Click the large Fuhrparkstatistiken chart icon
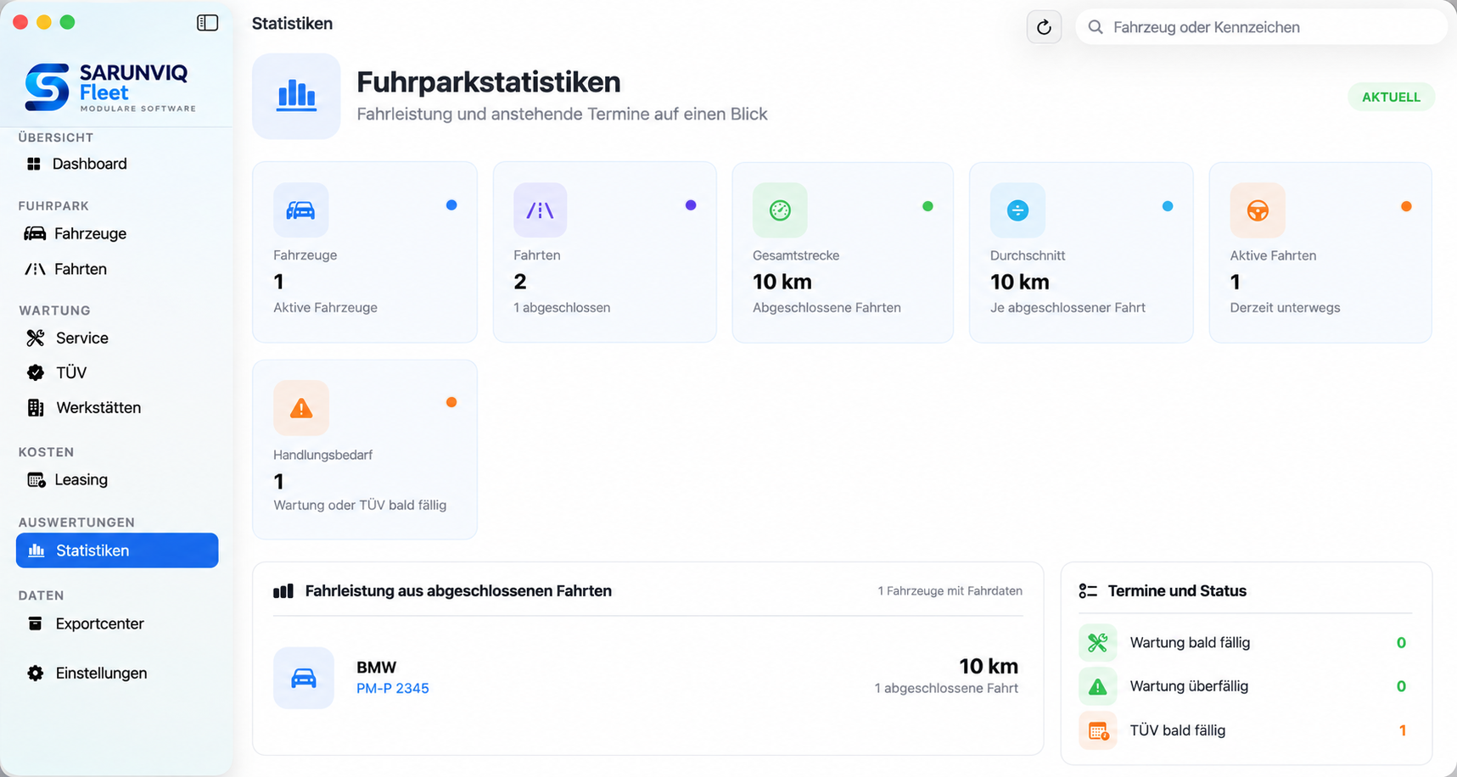This screenshot has height=777, width=1457. pos(296,96)
